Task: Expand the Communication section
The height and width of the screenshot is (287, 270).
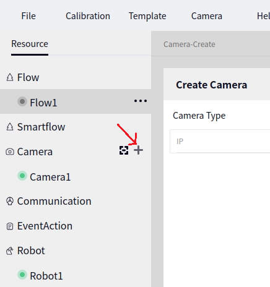Action: [54, 201]
